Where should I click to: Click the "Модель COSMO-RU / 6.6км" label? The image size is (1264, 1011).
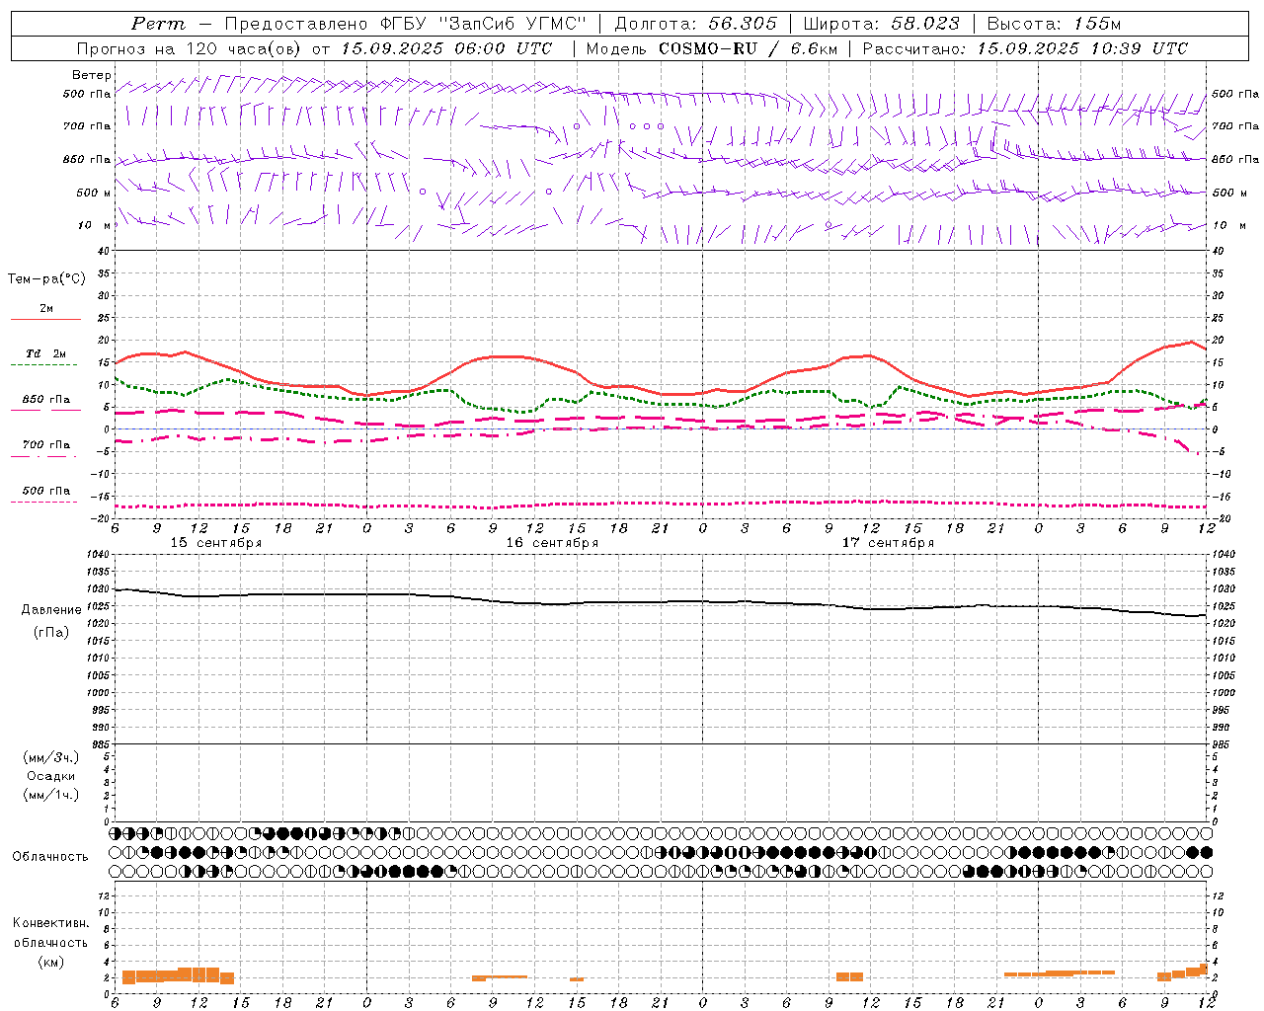(712, 48)
